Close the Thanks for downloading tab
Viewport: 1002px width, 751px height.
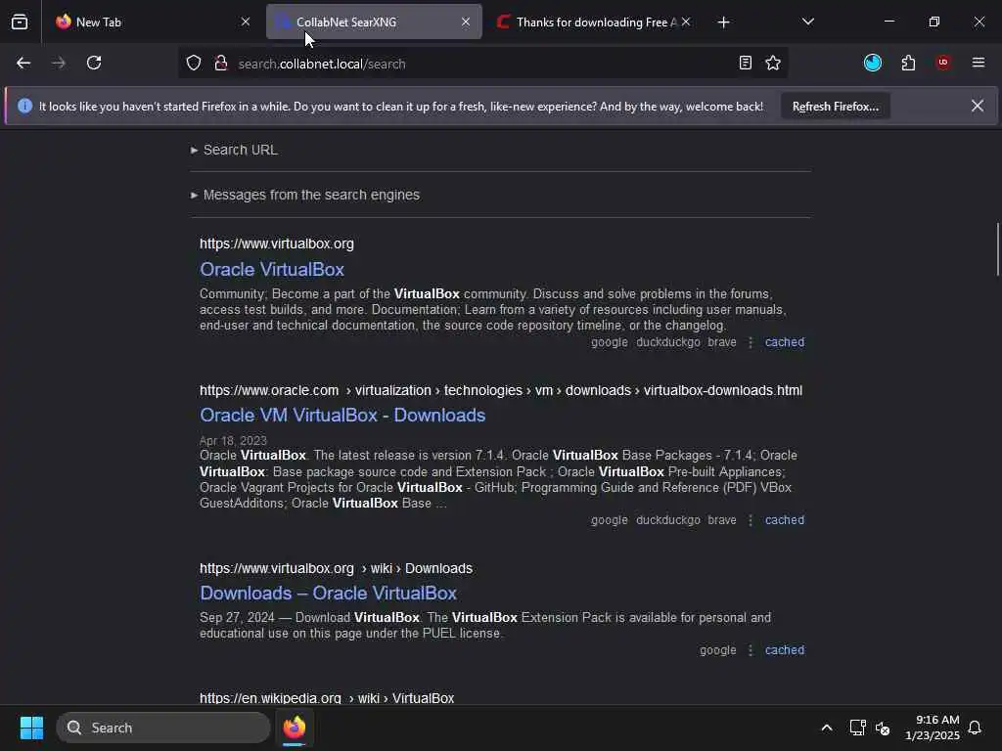click(686, 22)
